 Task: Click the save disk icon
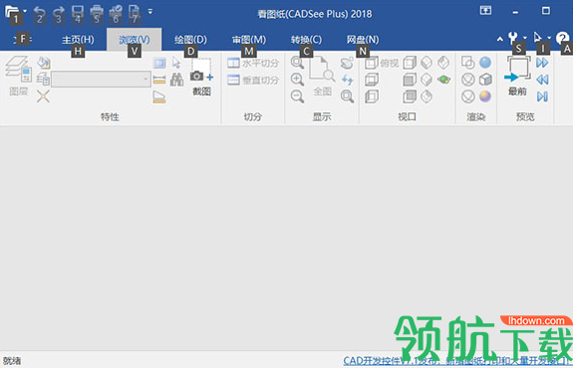[x=77, y=13]
